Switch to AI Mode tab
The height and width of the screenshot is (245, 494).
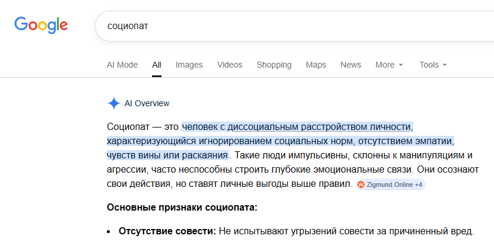122,65
